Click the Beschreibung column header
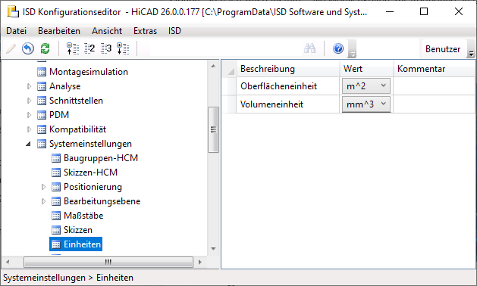 click(287, 69)
